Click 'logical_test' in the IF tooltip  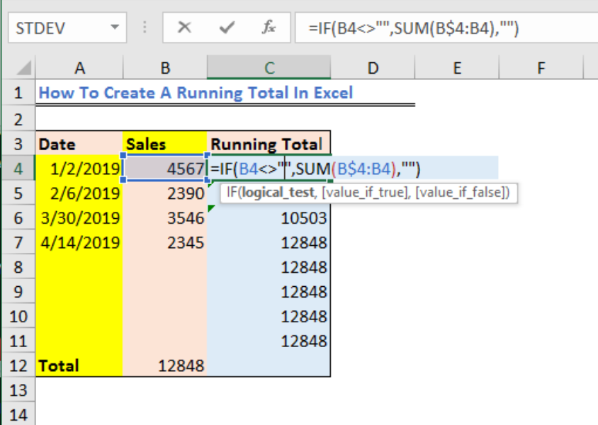pos(278,193)
